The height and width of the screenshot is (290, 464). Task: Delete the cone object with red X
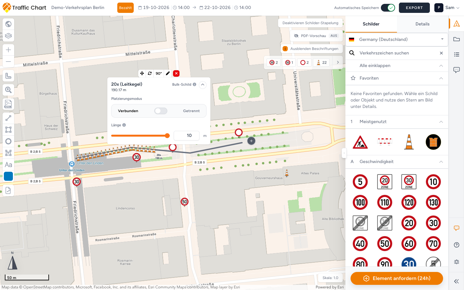pyautogui.click(x=176, y=73)
